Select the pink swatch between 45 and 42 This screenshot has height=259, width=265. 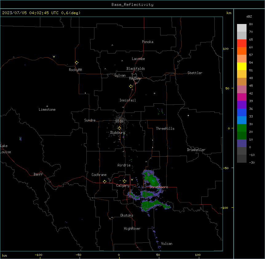[x=242, y=89]
